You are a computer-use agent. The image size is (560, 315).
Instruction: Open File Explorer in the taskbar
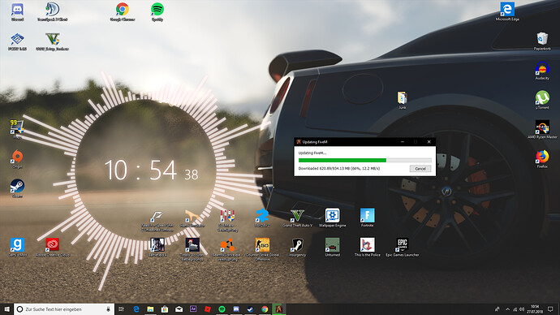(150, 309)
